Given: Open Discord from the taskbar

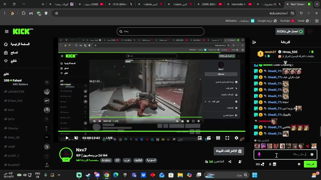Looking at the screenshot, I should tap(97, 175).
